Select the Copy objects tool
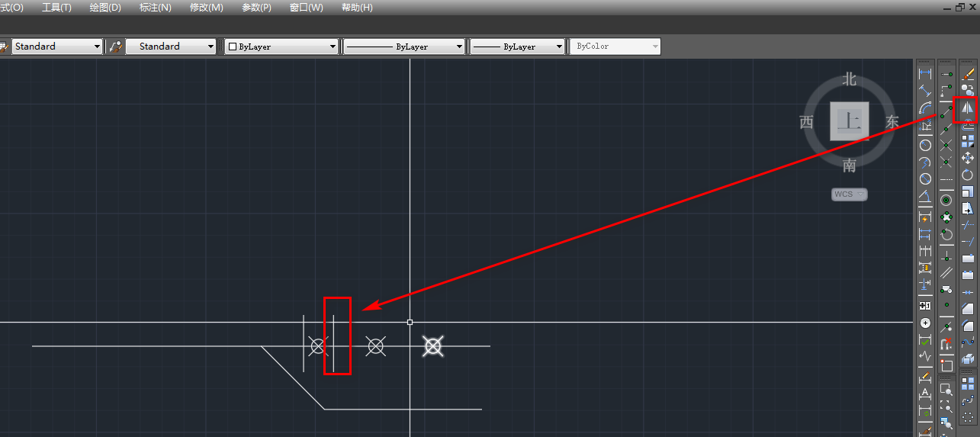980x437 pixels. pos(968,90)
